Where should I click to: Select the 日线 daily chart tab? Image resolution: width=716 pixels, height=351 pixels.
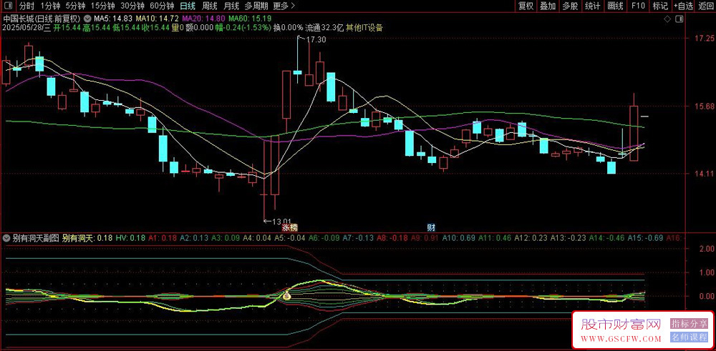pos(187,6)
